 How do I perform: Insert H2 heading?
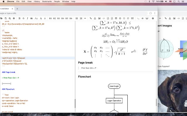pos(54,18)
